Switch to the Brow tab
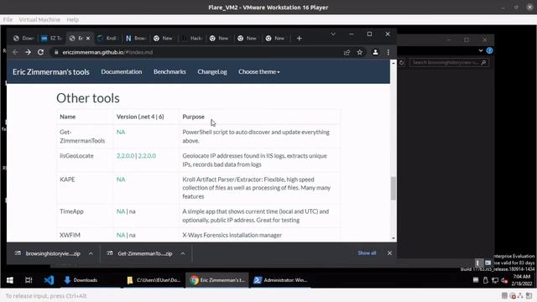 tap(136, 39)
